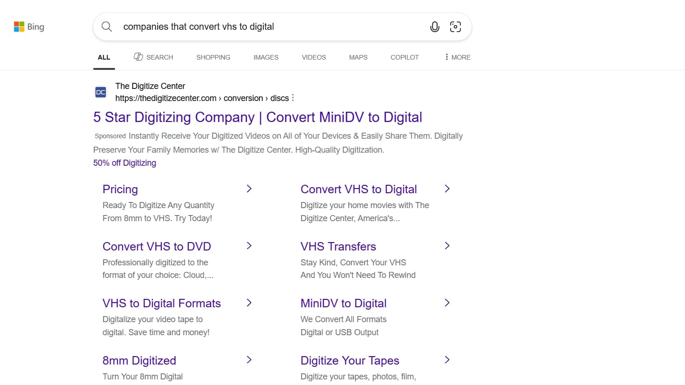Switch to the Images tab
The width and height of the screenshot is (685, 385).
point(266,57)
